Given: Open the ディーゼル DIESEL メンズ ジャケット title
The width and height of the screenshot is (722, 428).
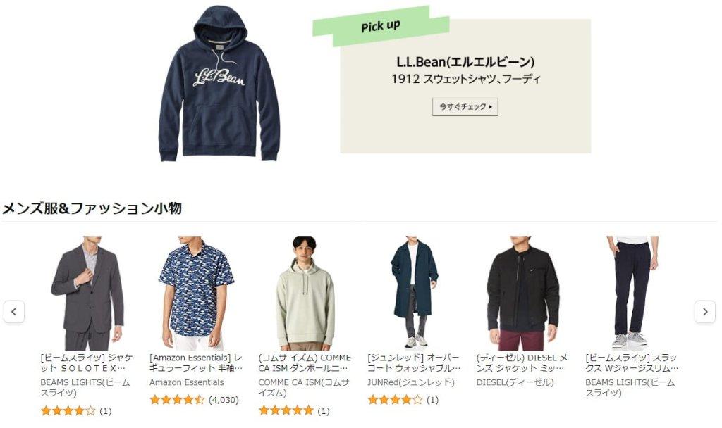Looking at the screenshot, I should click(522, 363).
